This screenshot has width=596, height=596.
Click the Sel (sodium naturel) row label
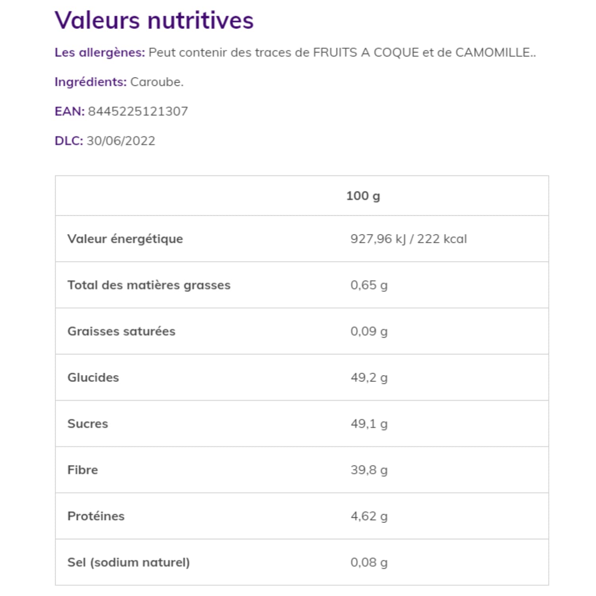[x=129, y=562]
